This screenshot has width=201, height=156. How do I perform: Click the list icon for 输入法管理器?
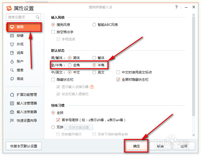[x=12, y=103]
